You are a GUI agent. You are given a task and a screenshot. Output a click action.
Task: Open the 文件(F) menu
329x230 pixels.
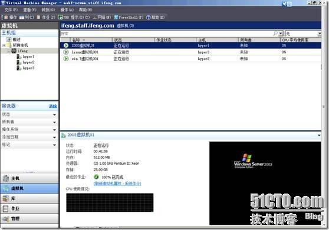[x=11, y=9]
